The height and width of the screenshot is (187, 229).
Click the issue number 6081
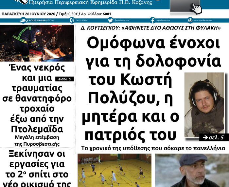(107, 14)
